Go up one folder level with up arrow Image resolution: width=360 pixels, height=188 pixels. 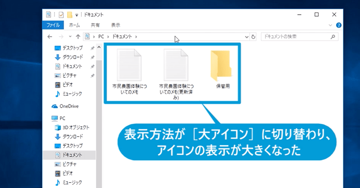[x=78, y=37]
